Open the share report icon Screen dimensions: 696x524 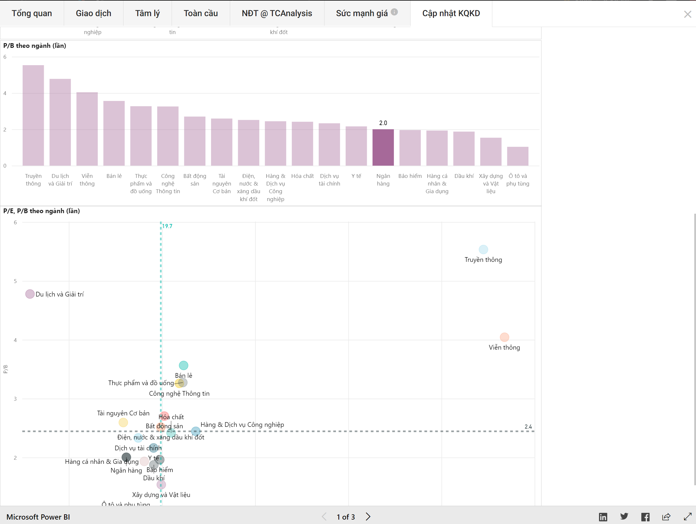(666, 517)
